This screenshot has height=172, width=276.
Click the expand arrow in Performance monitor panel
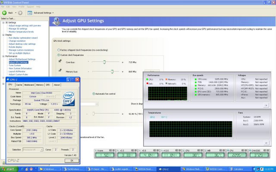[266, 105]
